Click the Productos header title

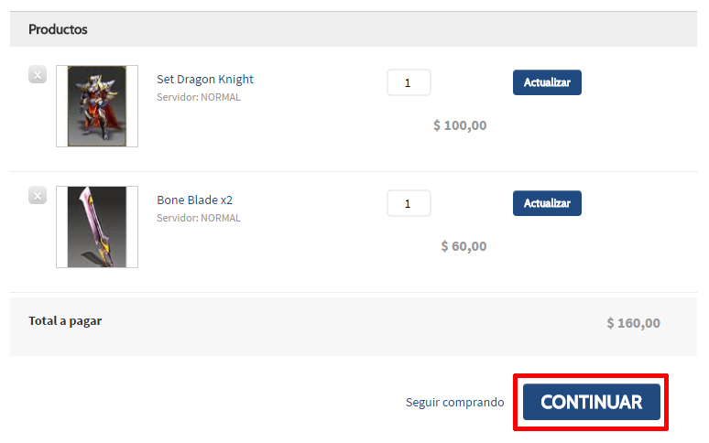(x=58, y=29)
